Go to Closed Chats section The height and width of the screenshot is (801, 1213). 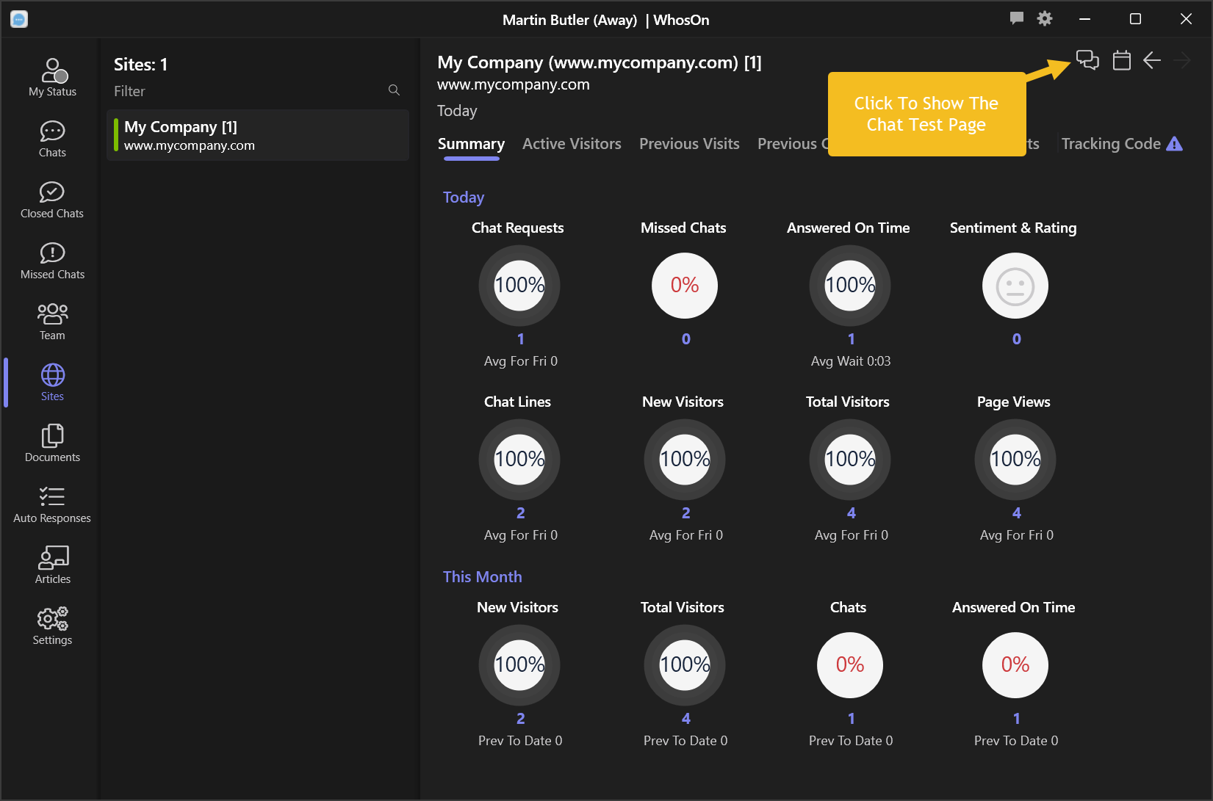[x=52, y=200]
